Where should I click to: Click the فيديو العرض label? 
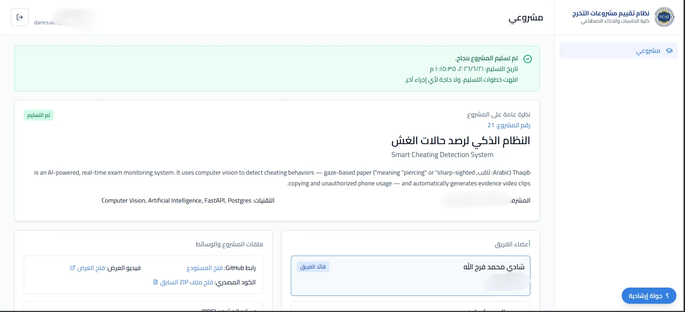pyautogui.click(x=123, y=268)
